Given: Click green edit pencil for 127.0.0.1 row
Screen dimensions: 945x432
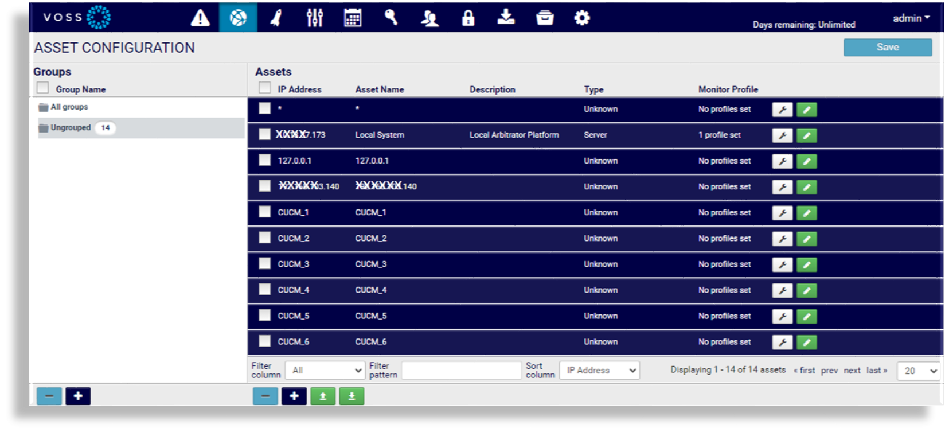Looking at the screenshot, I should (806, 161).
